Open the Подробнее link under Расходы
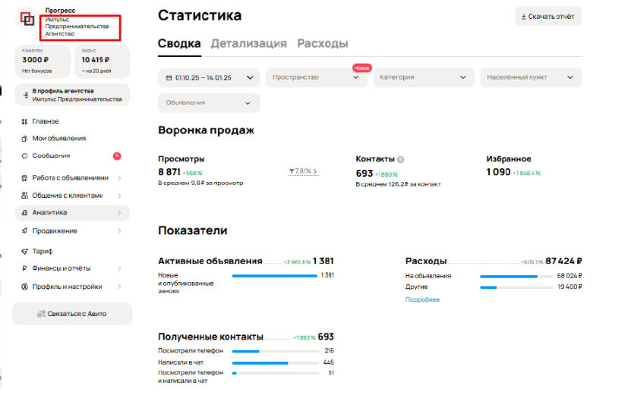The height and width of the screenshot is (398, 631). tap(422, 299)
